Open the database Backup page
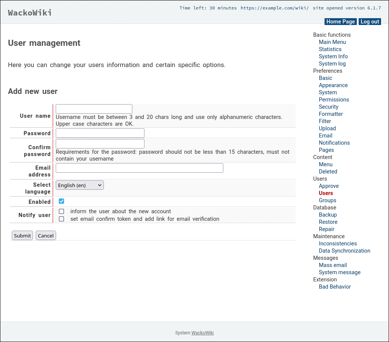This screenshot has height=342, width=389. point(328,215)
